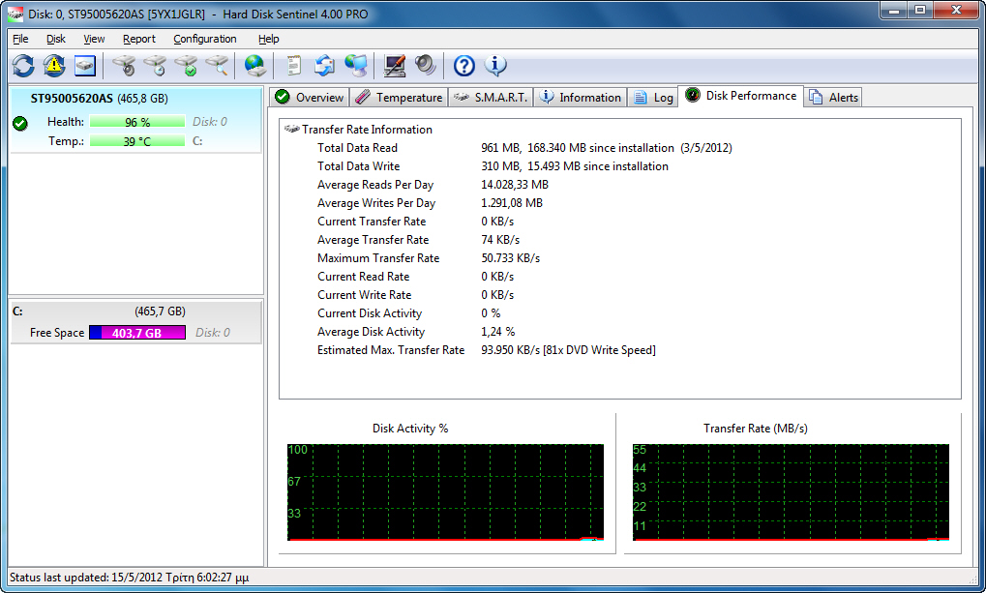Click the blue-framed disk panel toolbar icon
Viewport: 986px width, 593px height.
click(85, 66)
